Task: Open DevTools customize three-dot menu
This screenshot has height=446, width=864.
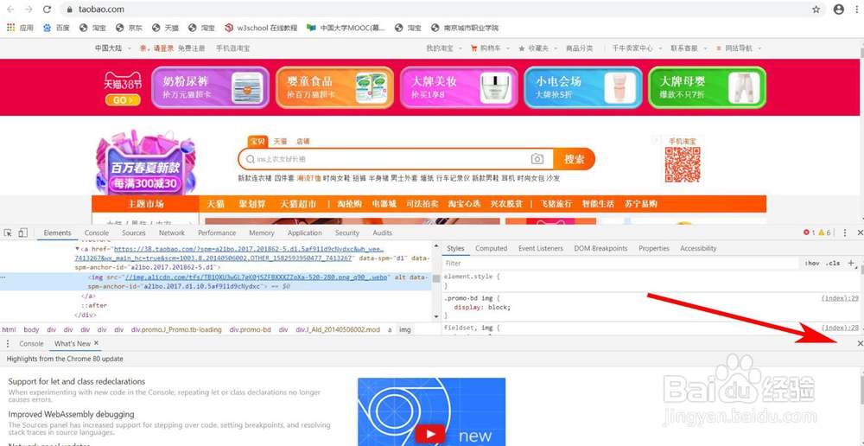Action: pos(845,233)
